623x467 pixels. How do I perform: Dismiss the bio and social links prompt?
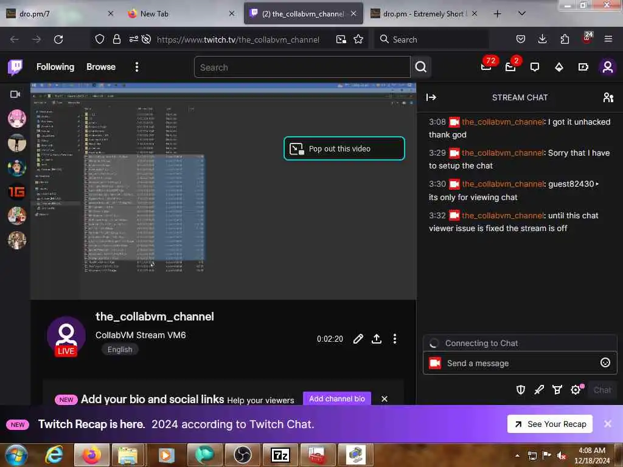(x=385, y=399)
